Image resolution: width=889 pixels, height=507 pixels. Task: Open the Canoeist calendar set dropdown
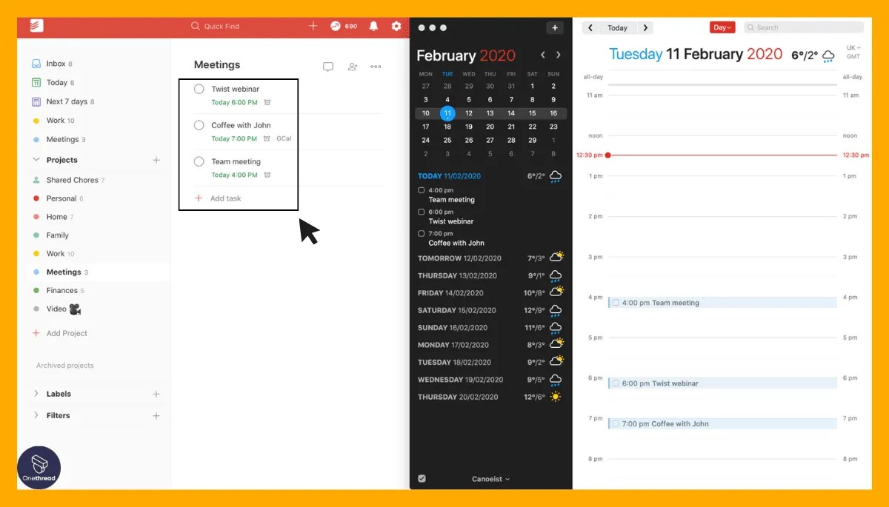[x=491, y=479]
